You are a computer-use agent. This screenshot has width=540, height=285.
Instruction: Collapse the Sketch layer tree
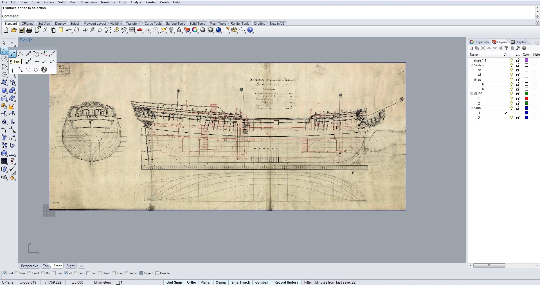(x=471, y=65)
